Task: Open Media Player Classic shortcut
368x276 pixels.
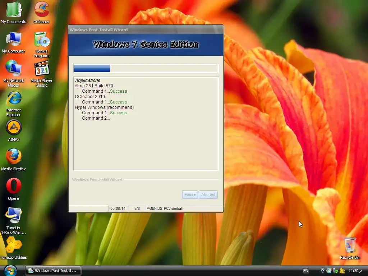Action: pyautogui.click(x=42, y=74)
